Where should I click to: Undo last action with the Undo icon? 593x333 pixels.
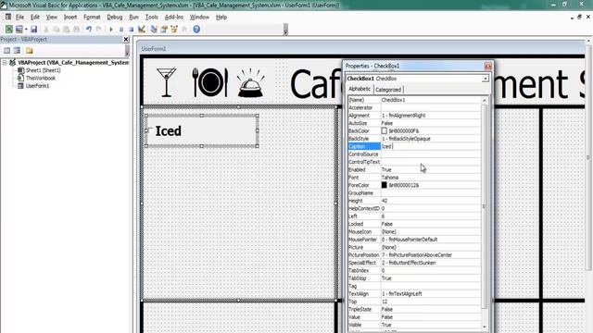[x=89, y=29]
